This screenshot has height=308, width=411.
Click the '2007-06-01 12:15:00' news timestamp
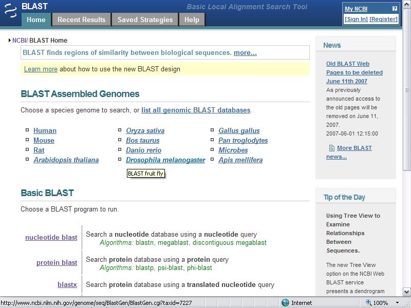tap(352, 133)
